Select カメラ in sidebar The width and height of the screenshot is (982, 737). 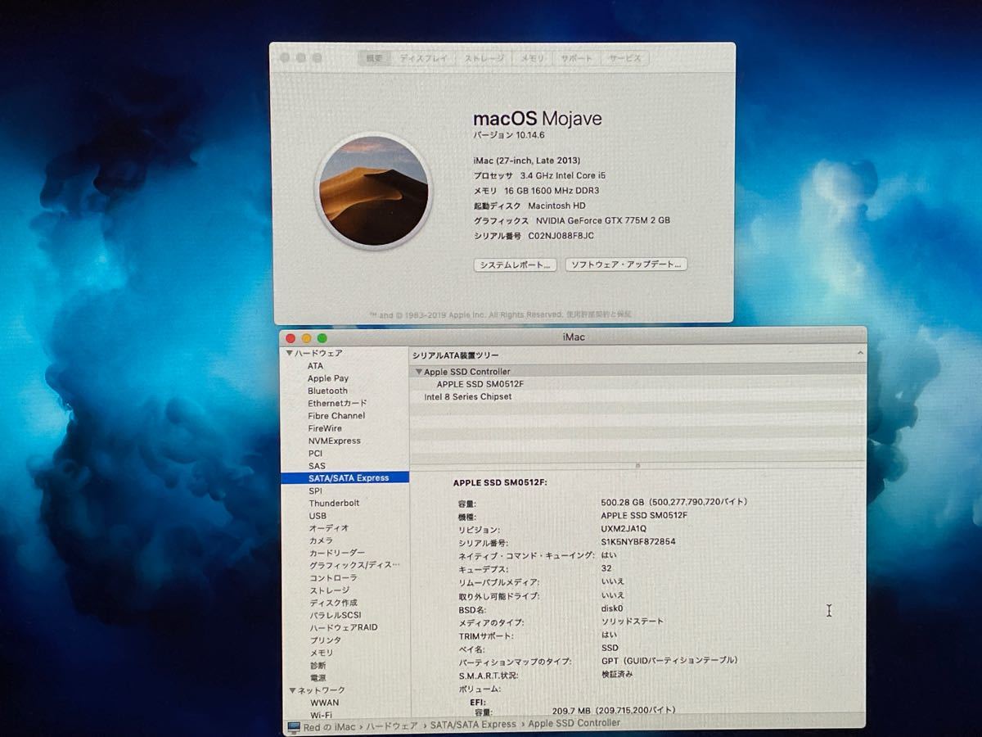(x=321, y=540)
